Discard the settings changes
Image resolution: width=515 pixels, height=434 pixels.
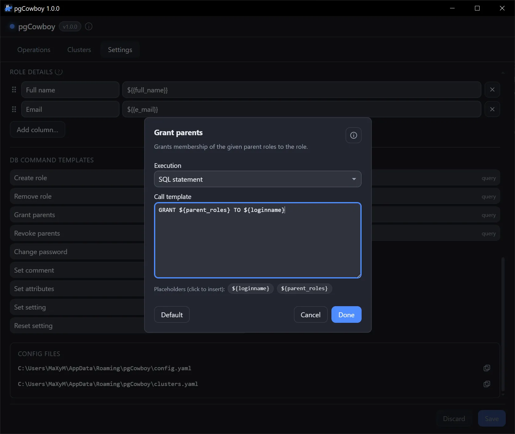click(x=454, y=418)
